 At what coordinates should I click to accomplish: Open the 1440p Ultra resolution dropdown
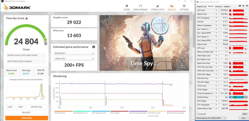pyautogui.click(x=74, y=58)
